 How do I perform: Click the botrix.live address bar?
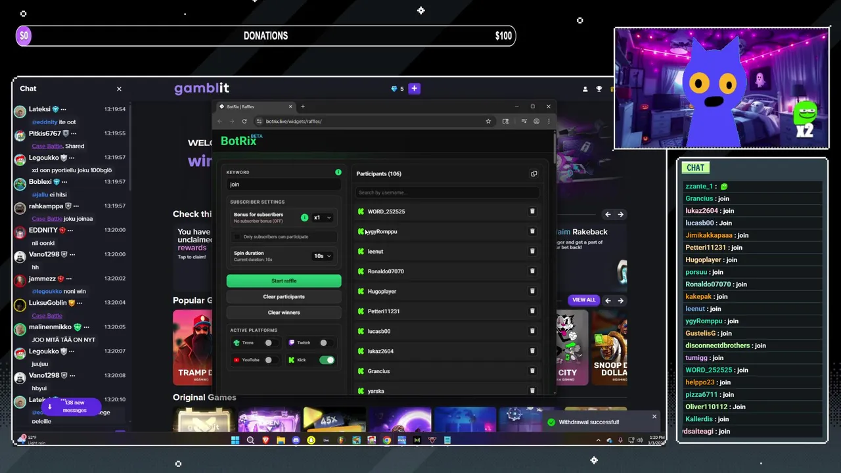(373, 121)
